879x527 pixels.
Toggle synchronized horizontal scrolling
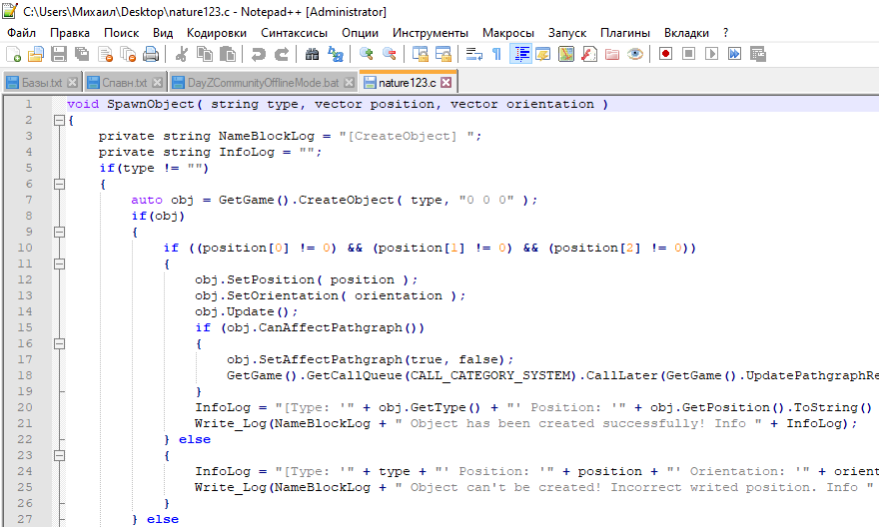pos(442,54)
